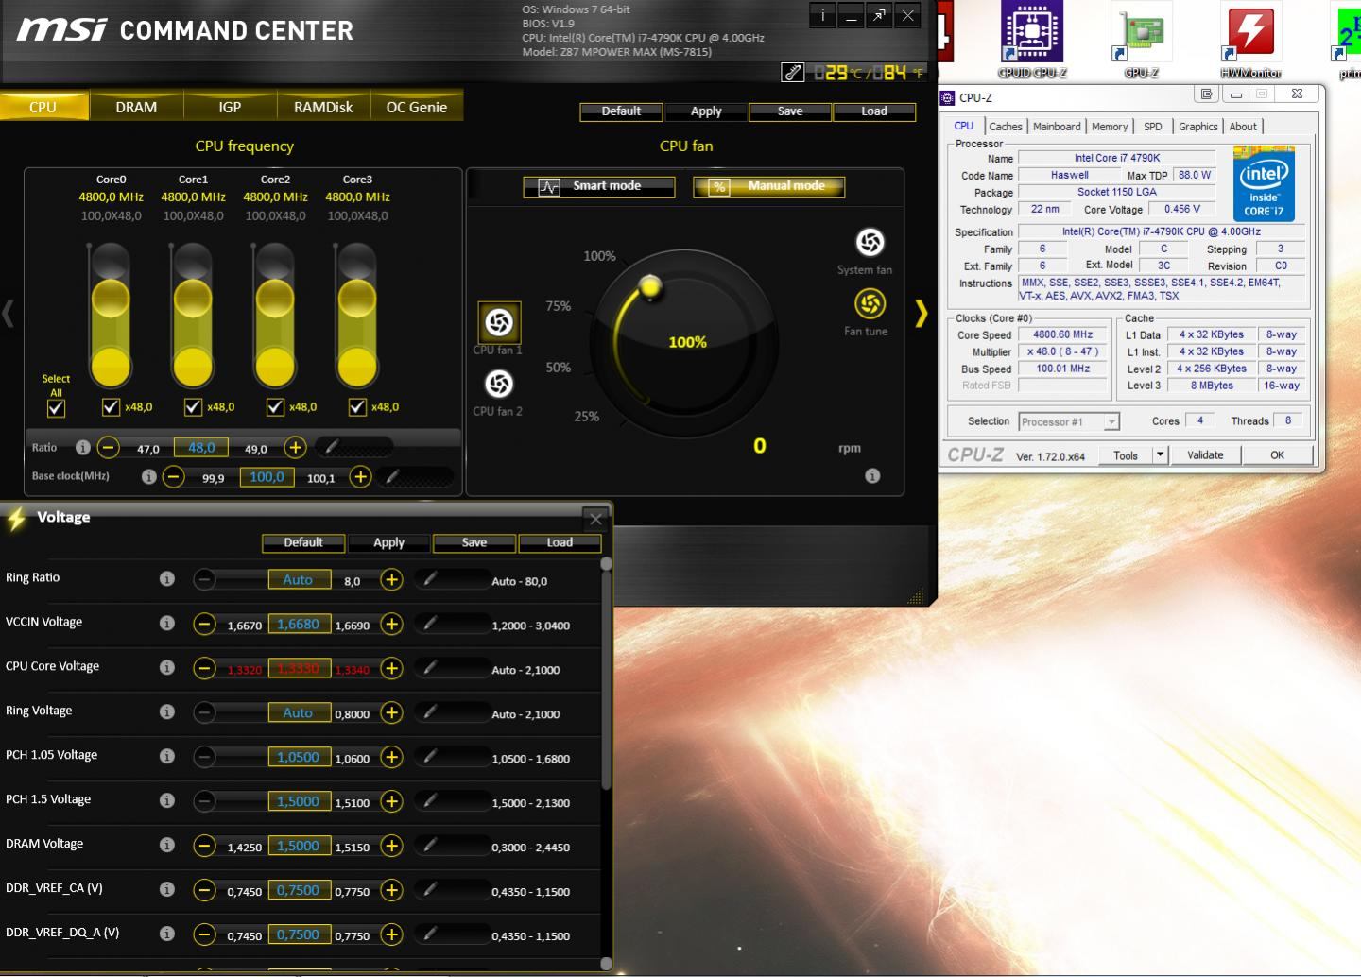Click the Base clock pencil edit icon
This screenshot has height=977, width=1361.
pyautogui.click(x=392, y=476)
